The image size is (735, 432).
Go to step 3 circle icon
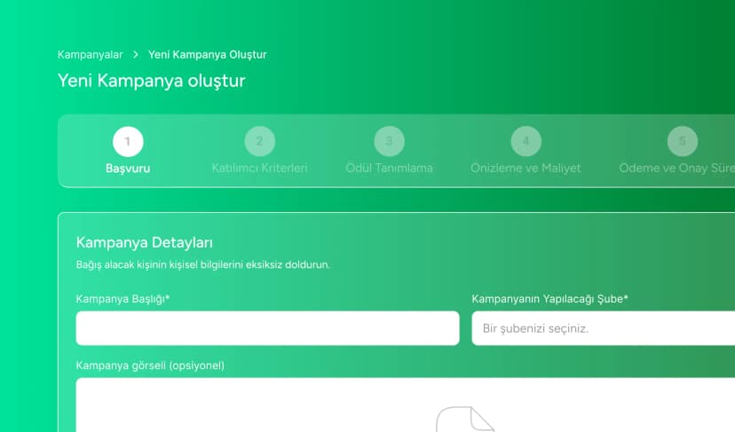point(389,142)
